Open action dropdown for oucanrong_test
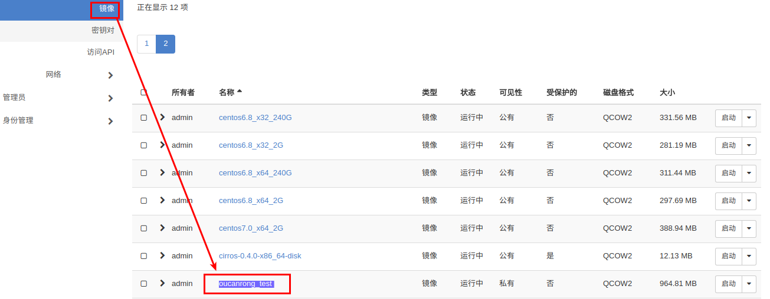This screenshot has height=299, width=770. pyautogui.click(x=749, y=284)
